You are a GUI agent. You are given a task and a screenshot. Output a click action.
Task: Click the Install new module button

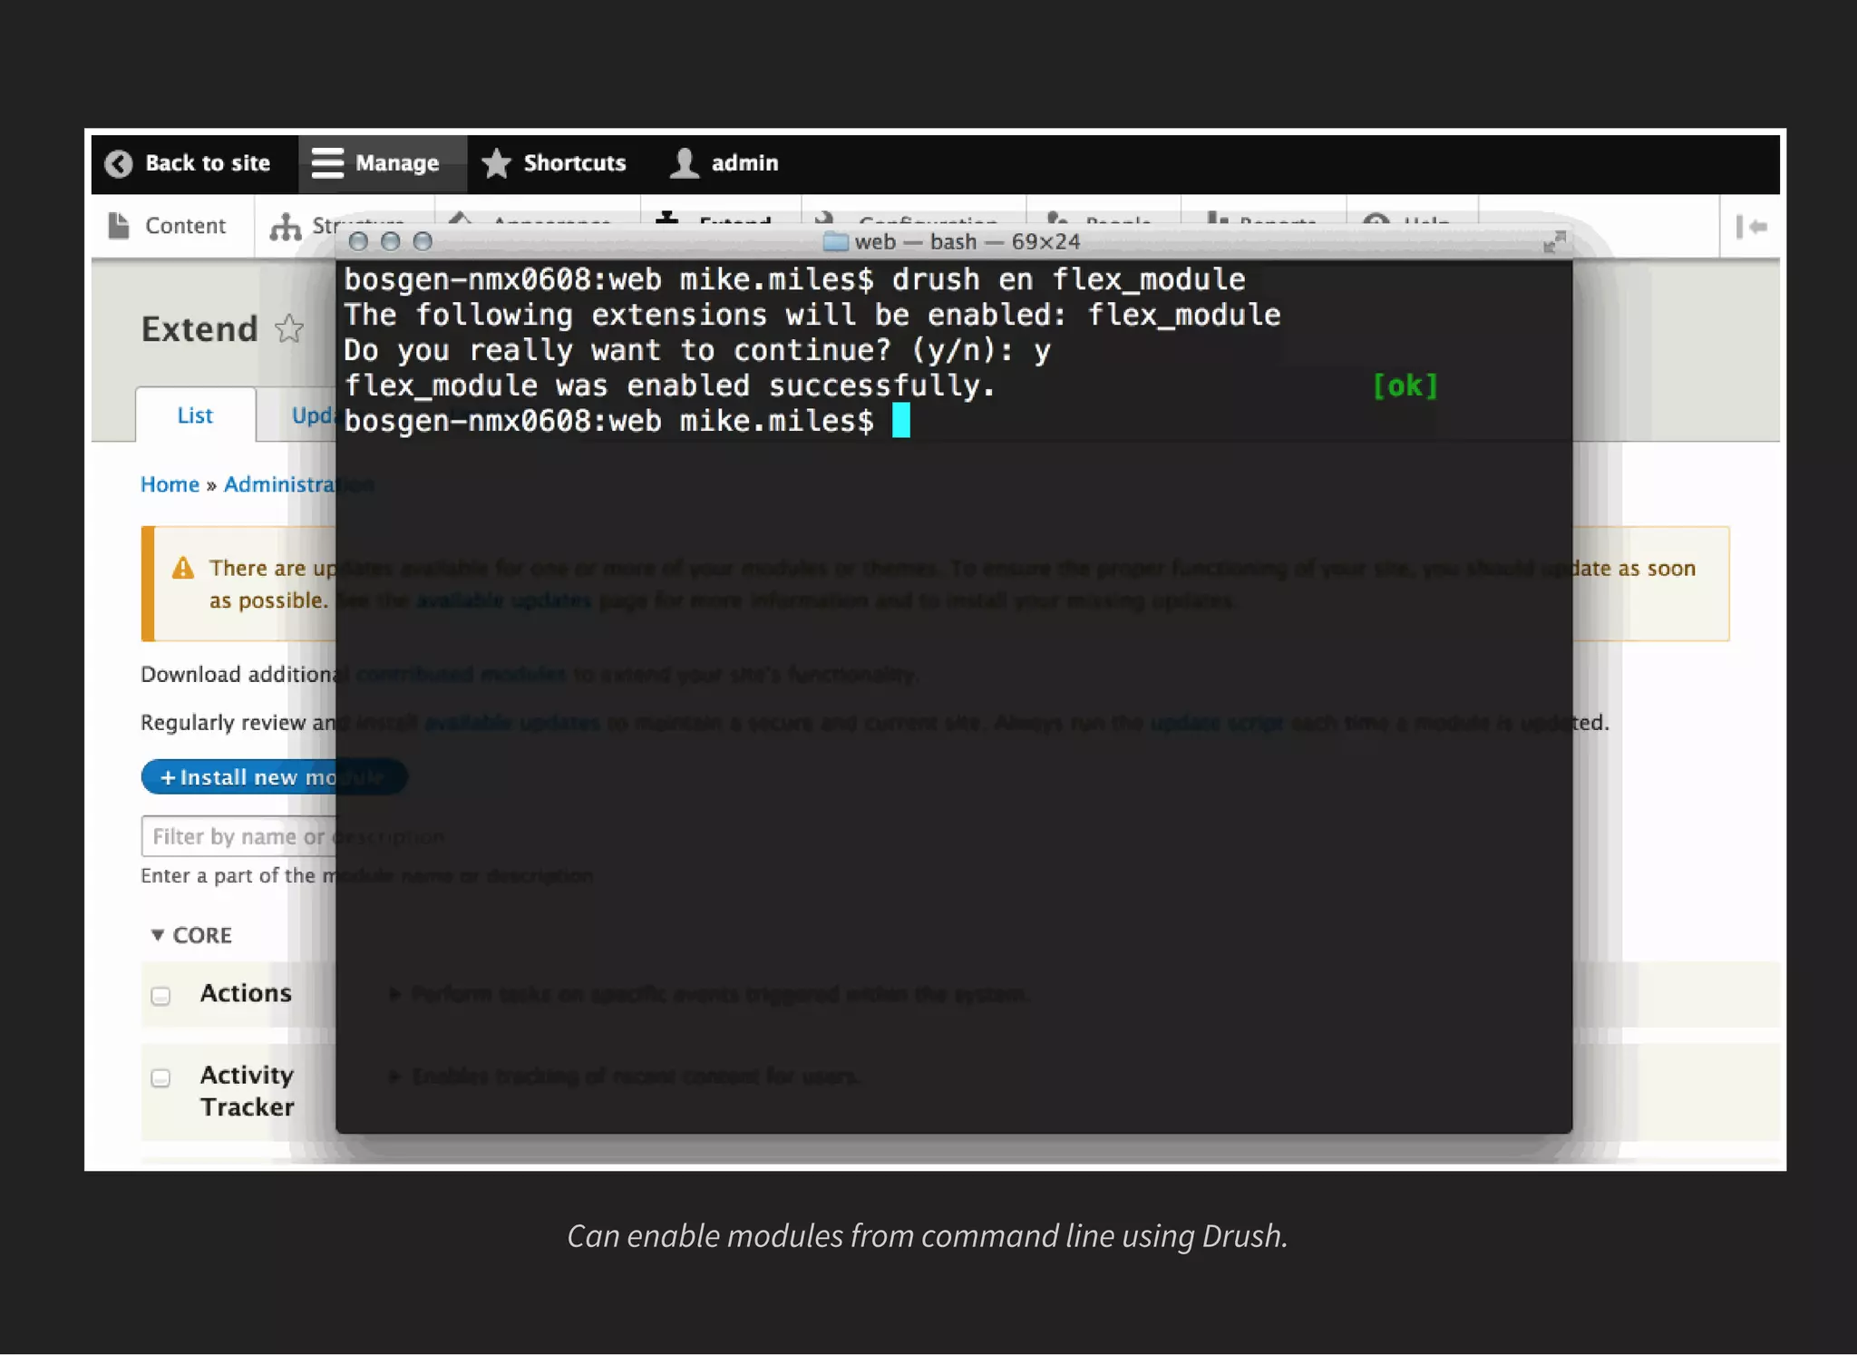tap(274, 776)
